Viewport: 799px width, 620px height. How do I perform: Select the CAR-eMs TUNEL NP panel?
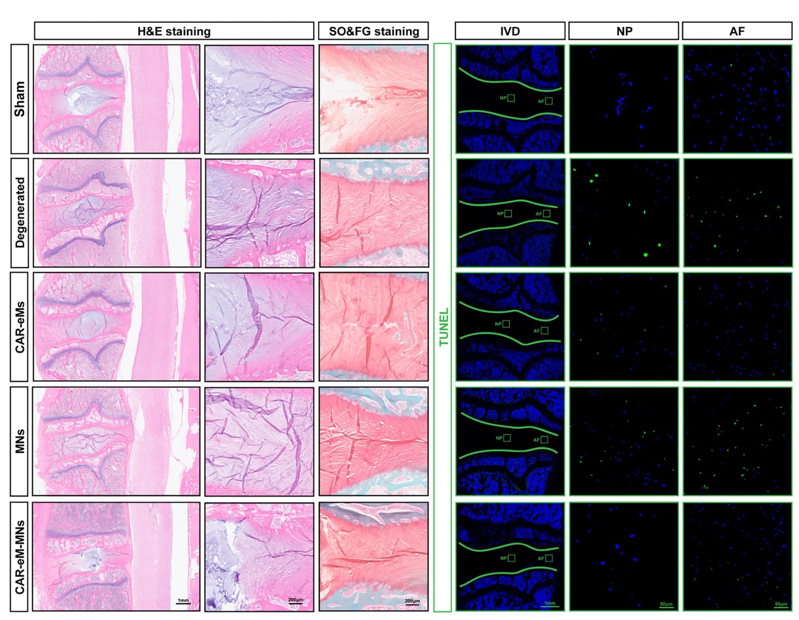[624, 327]
